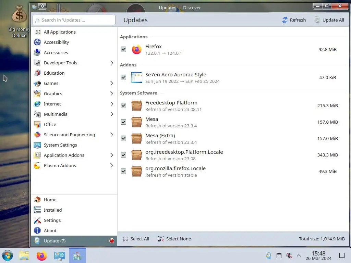This screenshot has width=351, height=263.
Task: Expand the Application Addons arrow
Action: (112, 155)
